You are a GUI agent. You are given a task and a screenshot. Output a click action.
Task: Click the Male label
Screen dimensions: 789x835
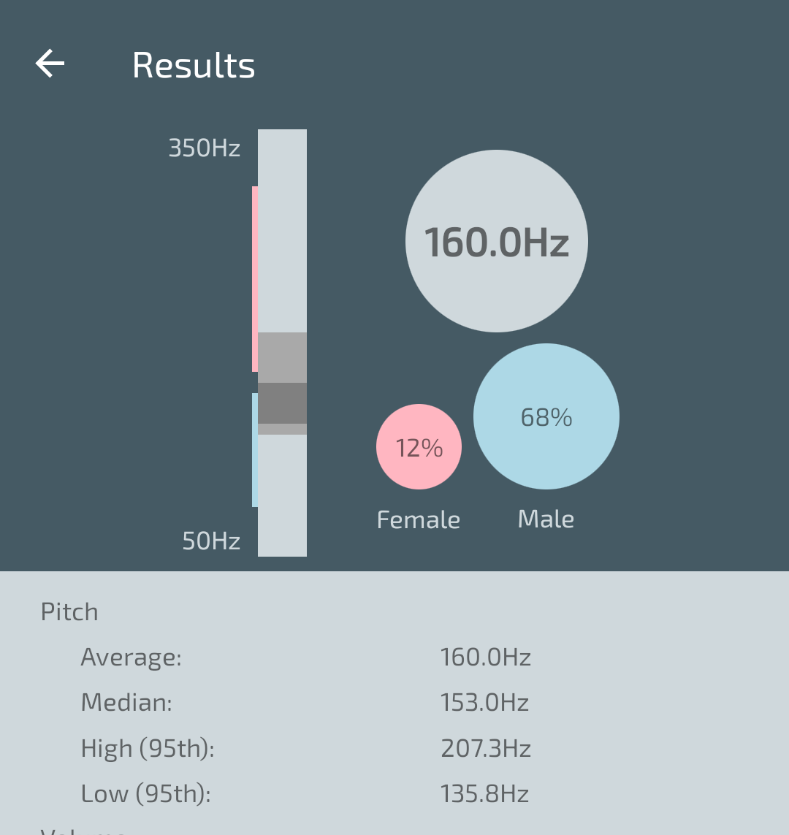pyautogui.click(x=546, y=519)
